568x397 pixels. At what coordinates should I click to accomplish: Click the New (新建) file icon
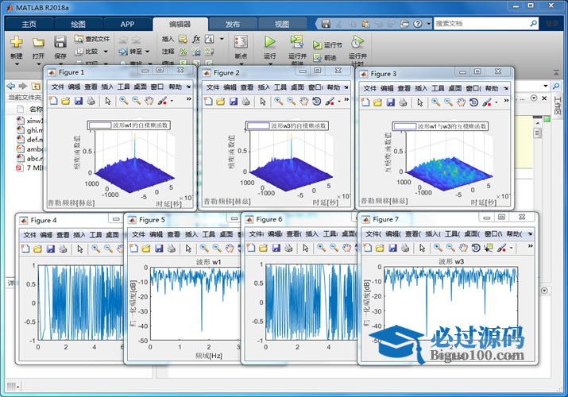pyautogui.click(x=16, y=41)
